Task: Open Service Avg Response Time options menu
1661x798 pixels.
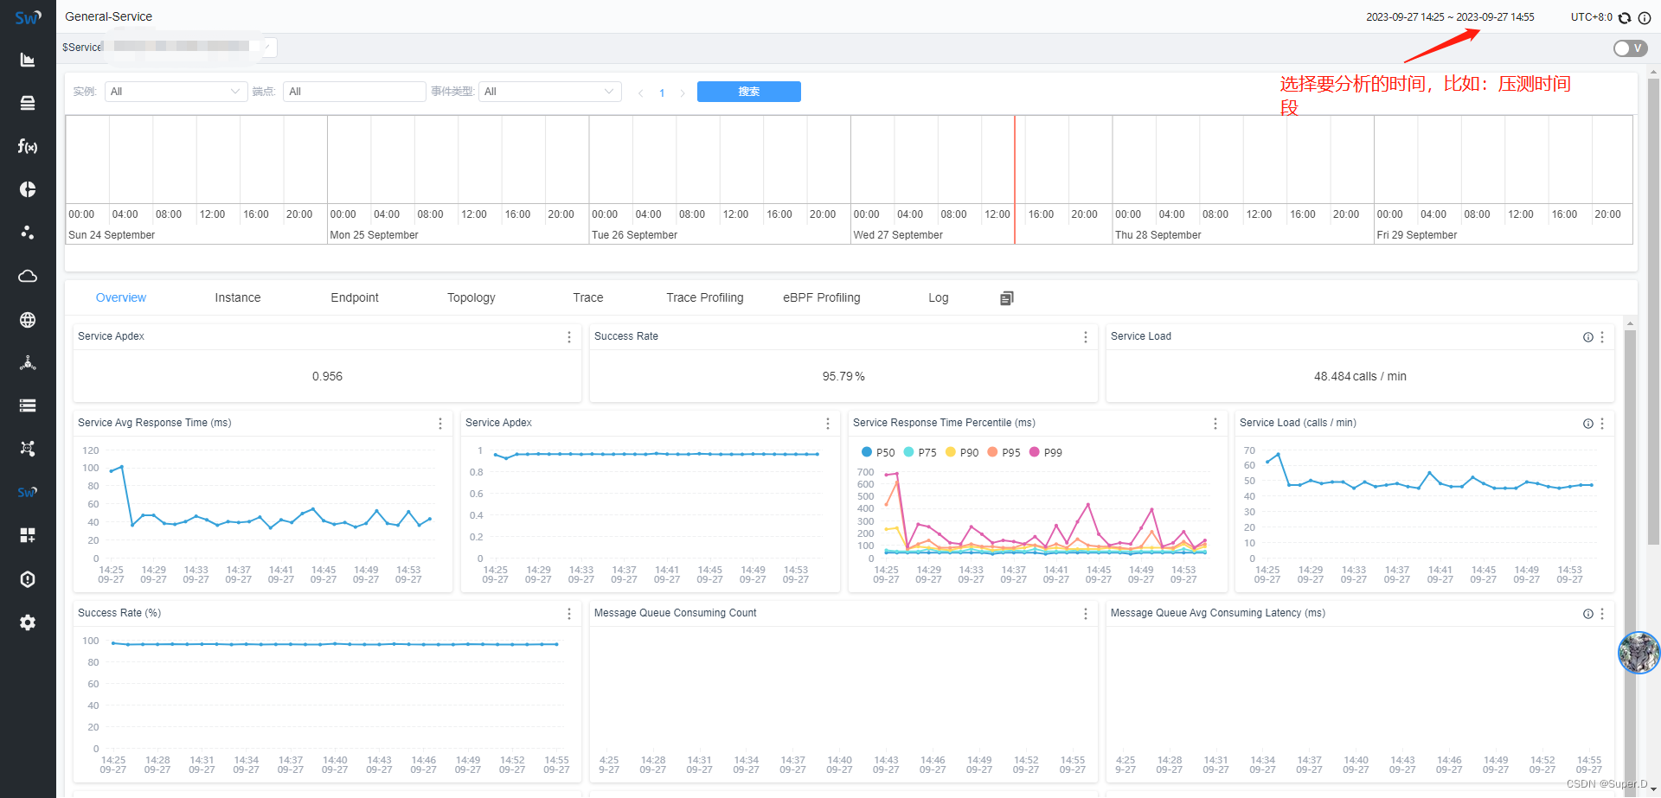Action: pyautogui.click(x=440, y=424)
